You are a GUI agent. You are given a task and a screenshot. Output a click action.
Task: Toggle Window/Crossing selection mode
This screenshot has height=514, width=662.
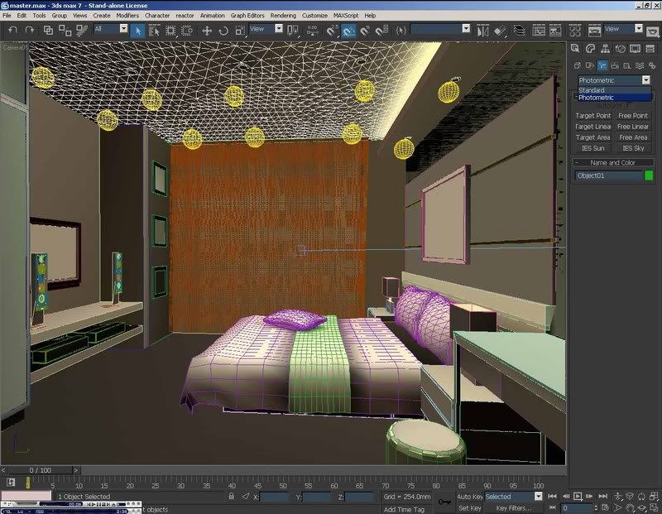tap(187, 31)
